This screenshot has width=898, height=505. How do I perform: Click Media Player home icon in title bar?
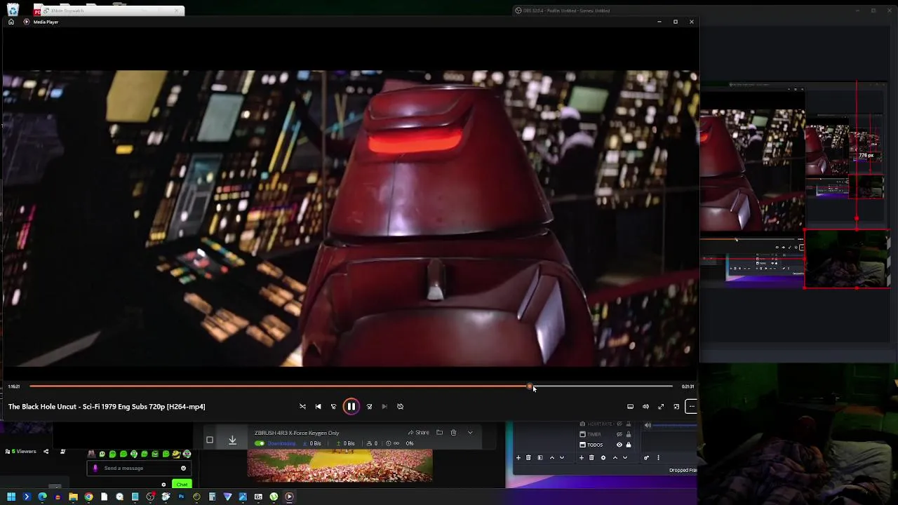pyautogui.click(x=11, y=22)
